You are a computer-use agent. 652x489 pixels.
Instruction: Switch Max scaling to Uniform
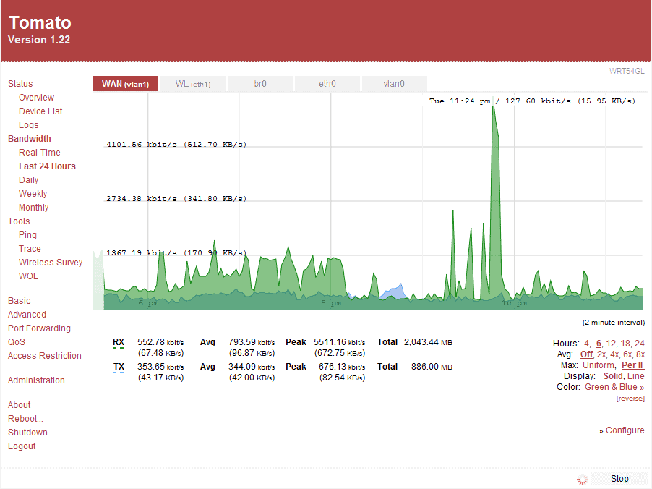[x=598, y=365]
